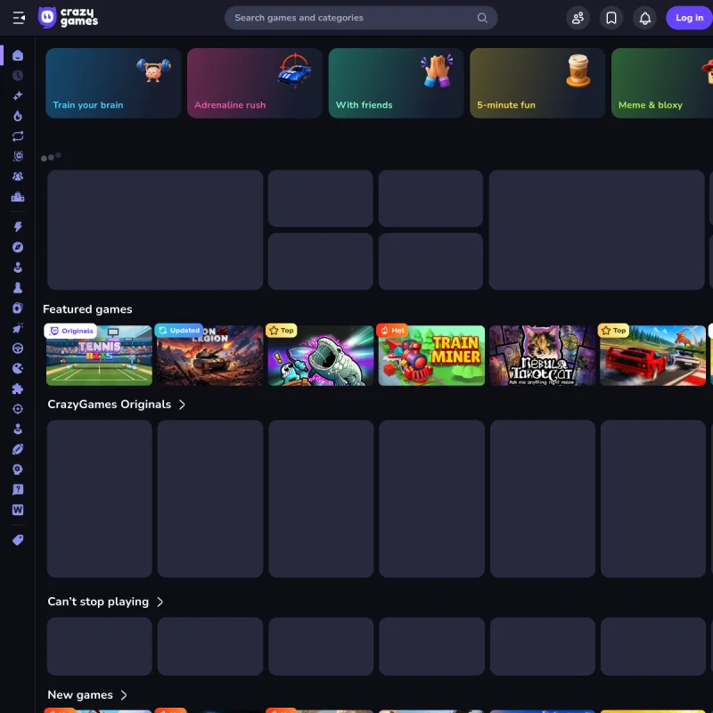Select the chess pawn category icon
The height and width of the screenshot is (713, 713).
coord(18,287)
